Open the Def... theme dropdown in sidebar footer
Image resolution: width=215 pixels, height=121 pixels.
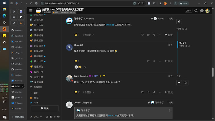[36, 117]
